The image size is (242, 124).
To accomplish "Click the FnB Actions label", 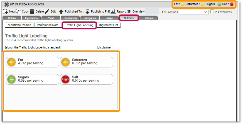I will coord(170,12).
